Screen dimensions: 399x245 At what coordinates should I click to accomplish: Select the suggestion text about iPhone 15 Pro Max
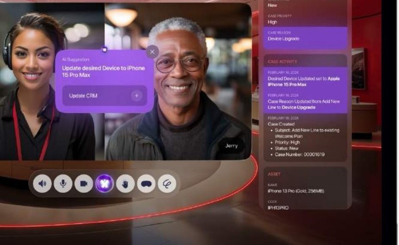click(x=104, y=72)
